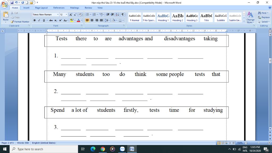Toggle Italic formatting
Screen dimensions: 272x153
coord(39,20)
